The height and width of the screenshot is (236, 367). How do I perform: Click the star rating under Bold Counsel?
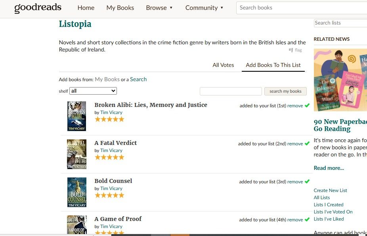[x=109, y=195]
